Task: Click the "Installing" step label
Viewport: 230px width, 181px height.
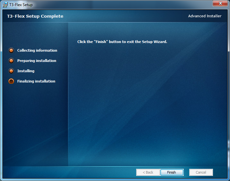Action: (26, 71)
